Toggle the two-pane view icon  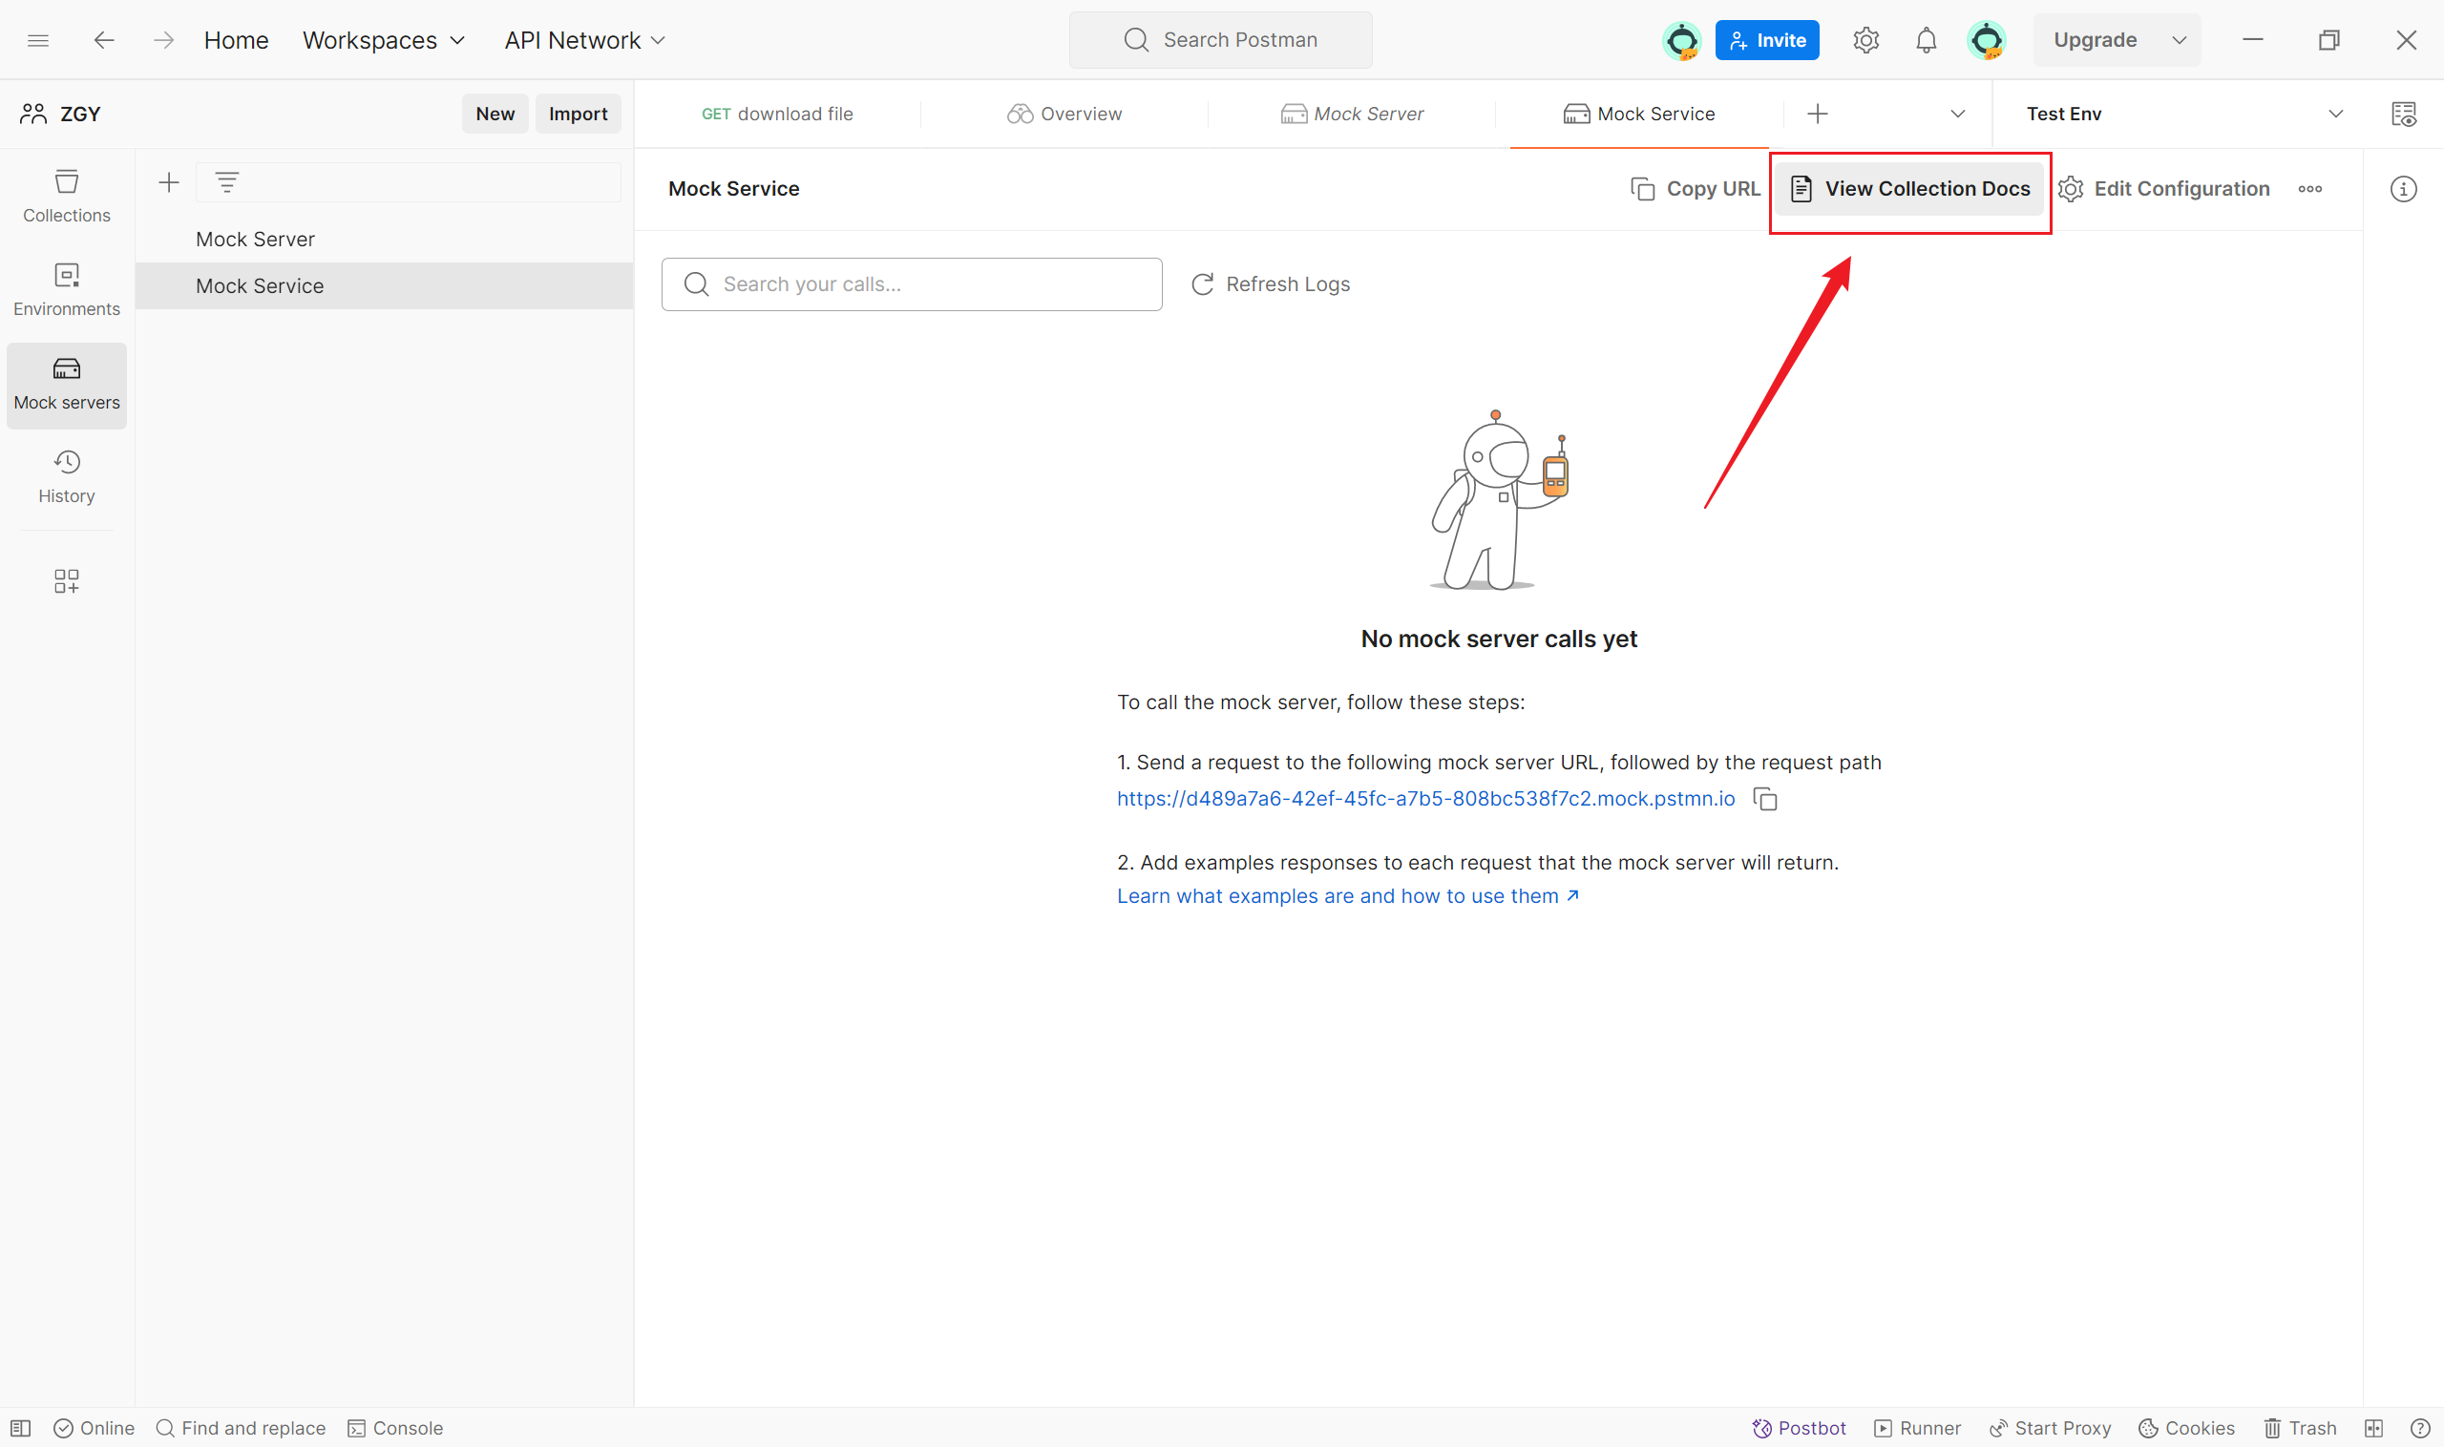(2373, 1428)
